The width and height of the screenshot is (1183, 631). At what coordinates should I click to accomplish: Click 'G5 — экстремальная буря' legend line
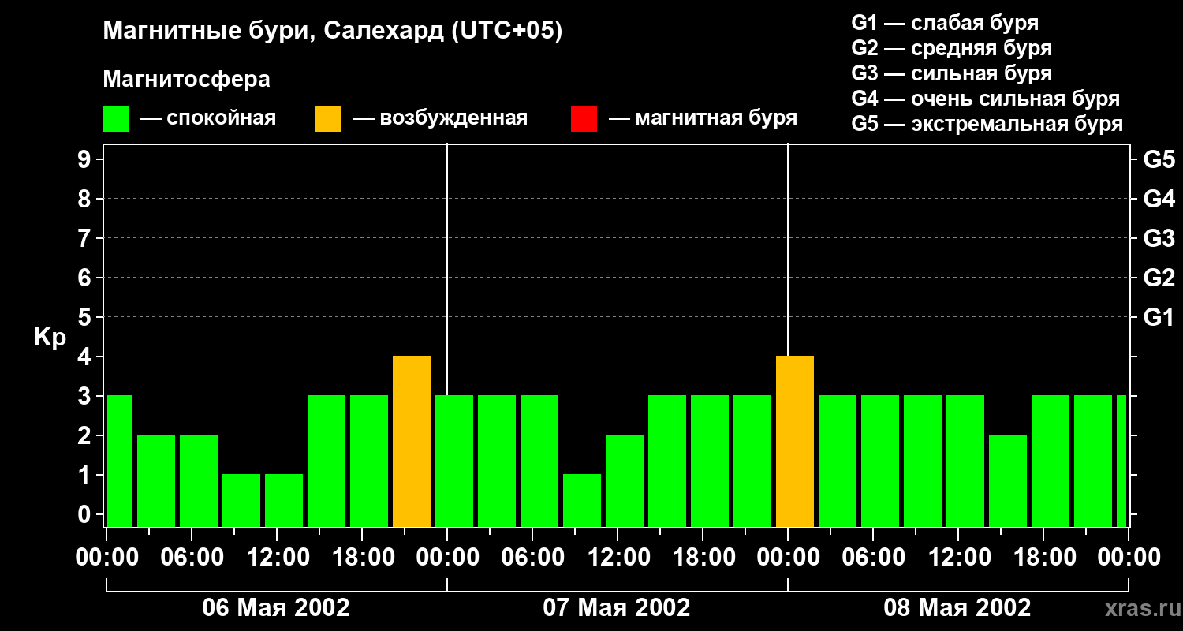(x=987, y=125)
